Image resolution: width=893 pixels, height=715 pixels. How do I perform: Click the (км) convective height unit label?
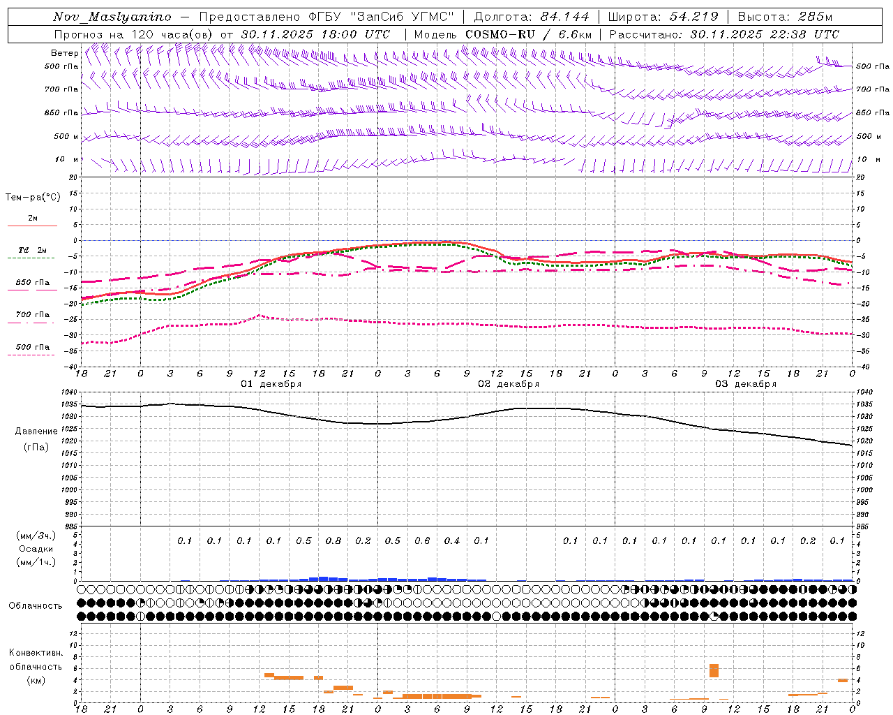click(36, 680)
